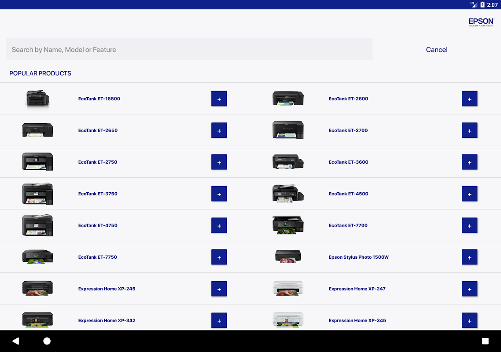
Task: Select the Expression Home XP-245 name
Action: (107, 289)
